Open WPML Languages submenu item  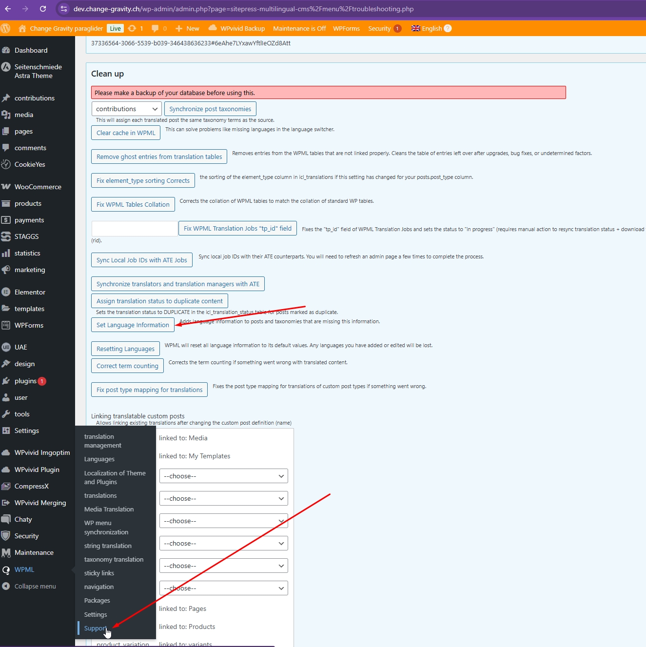pos(99,459)
